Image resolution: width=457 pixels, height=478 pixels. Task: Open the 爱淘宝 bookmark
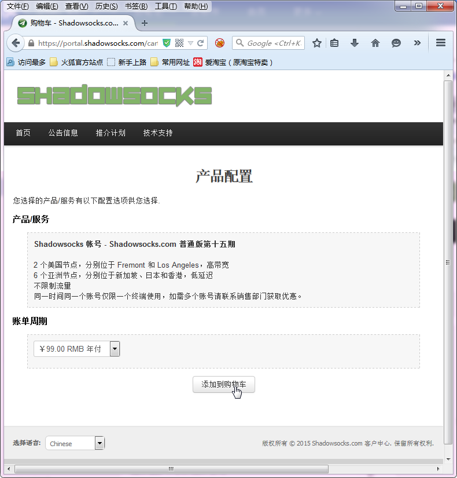pyautogui.click(x=233, y=62)
